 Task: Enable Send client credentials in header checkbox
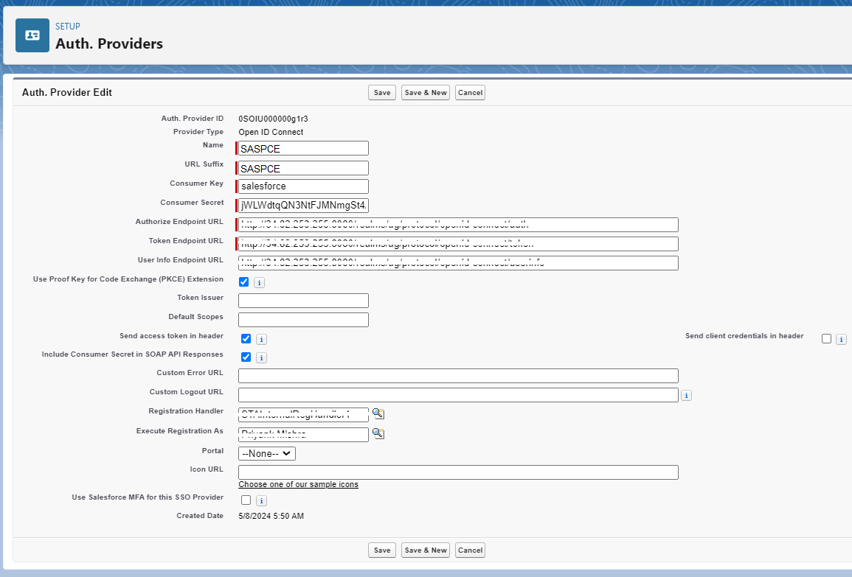826,338
